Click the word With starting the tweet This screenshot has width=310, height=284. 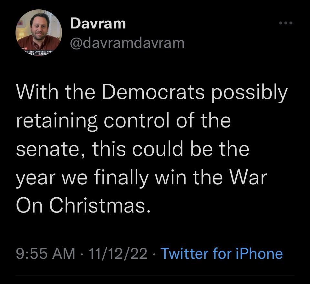click(38, 92)
